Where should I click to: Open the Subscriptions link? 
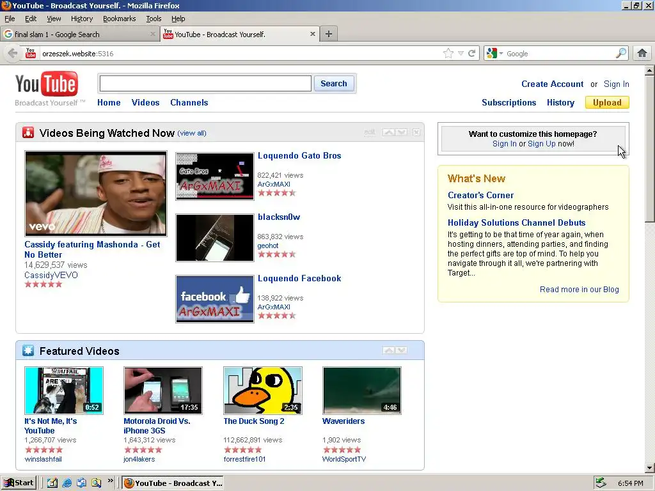(x=509, y=103)
